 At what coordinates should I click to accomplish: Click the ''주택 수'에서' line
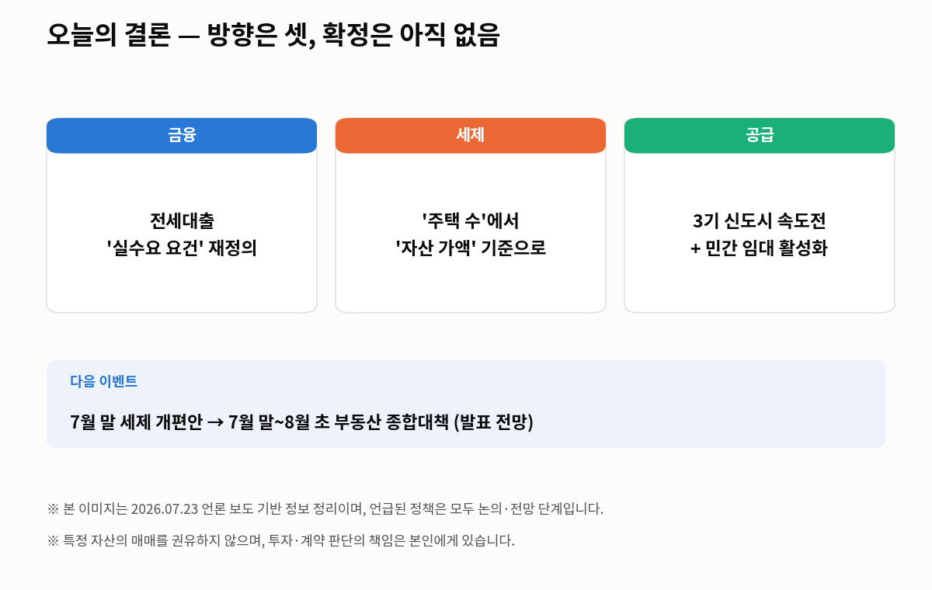tap(471, 221)
